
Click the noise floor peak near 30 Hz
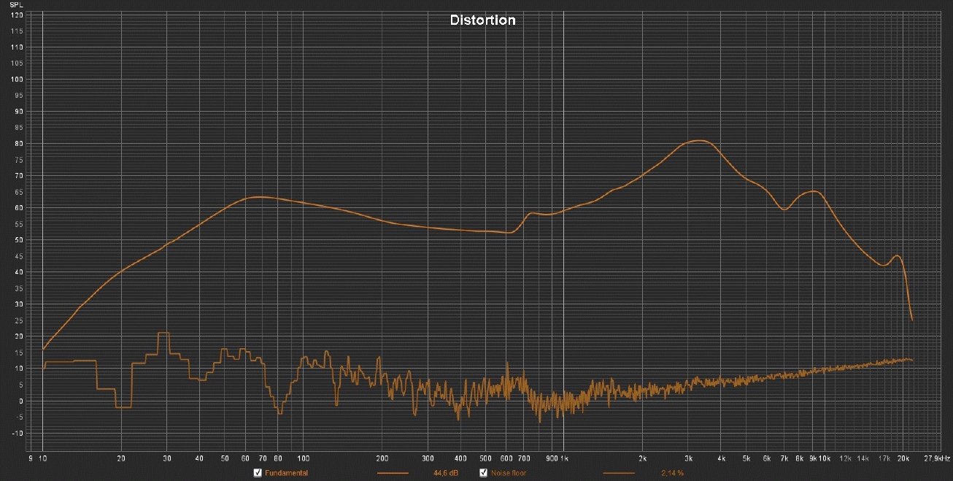point(163,333)
